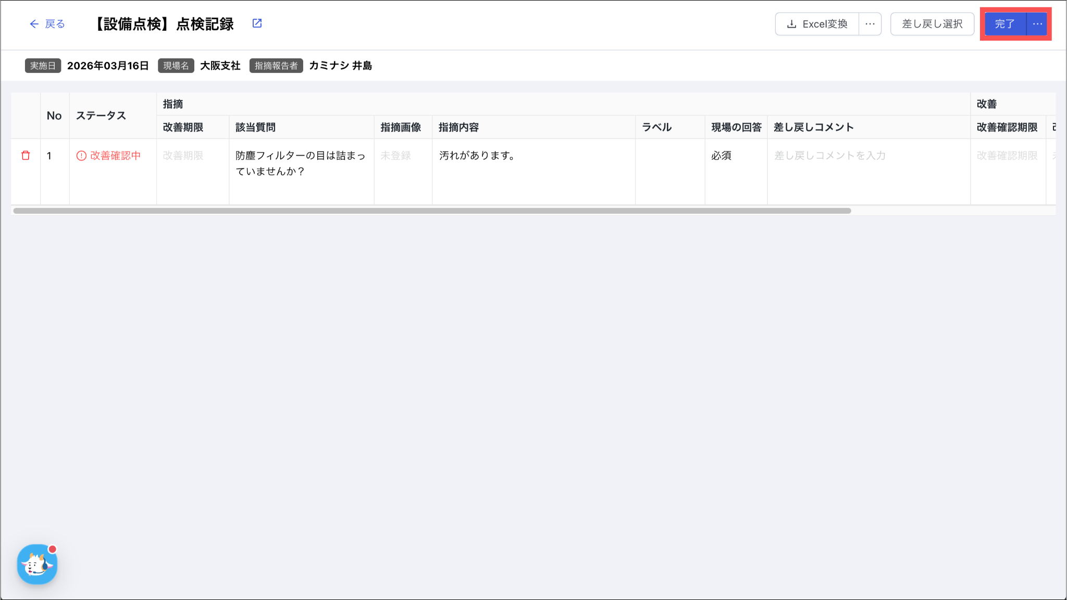Open the external link icon beside the title
The image size is (1067, 600).
[257, 23]
